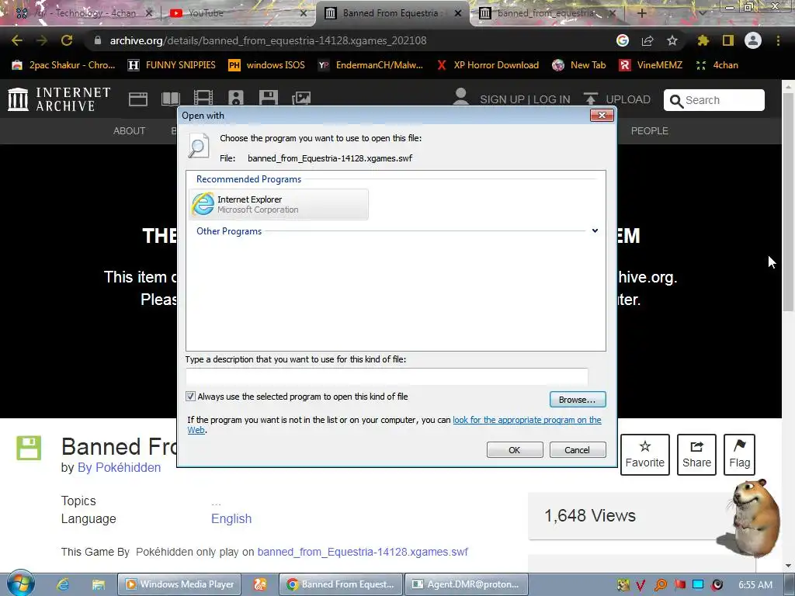Screen dimensions: 795x596
Task: Click the Internet Archive Search box
Action: point(714,100)
